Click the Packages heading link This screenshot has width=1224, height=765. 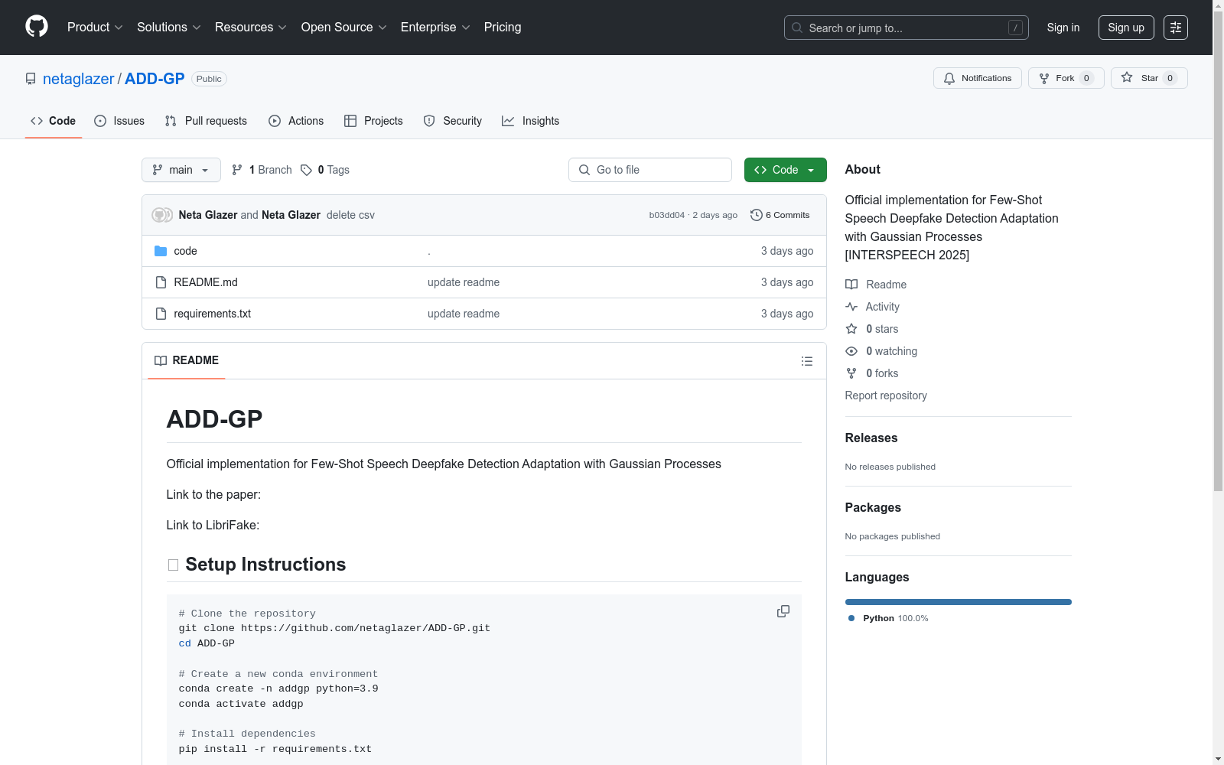[x=873, y=507]
